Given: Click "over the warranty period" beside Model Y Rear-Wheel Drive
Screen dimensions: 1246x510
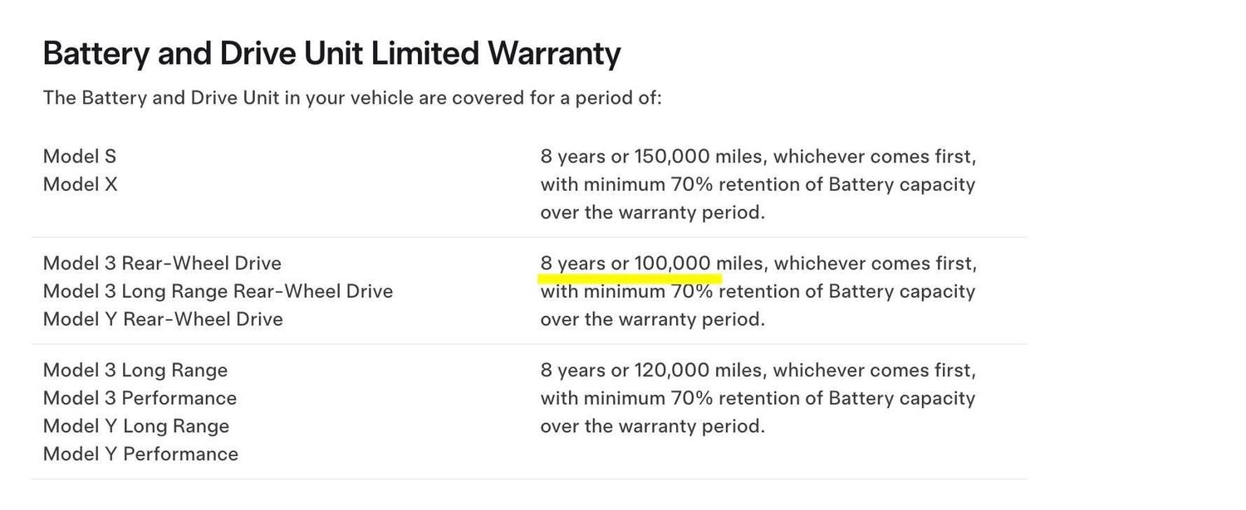Looking at the screenshot, I should pyautogui.click(x=652, y=319).
